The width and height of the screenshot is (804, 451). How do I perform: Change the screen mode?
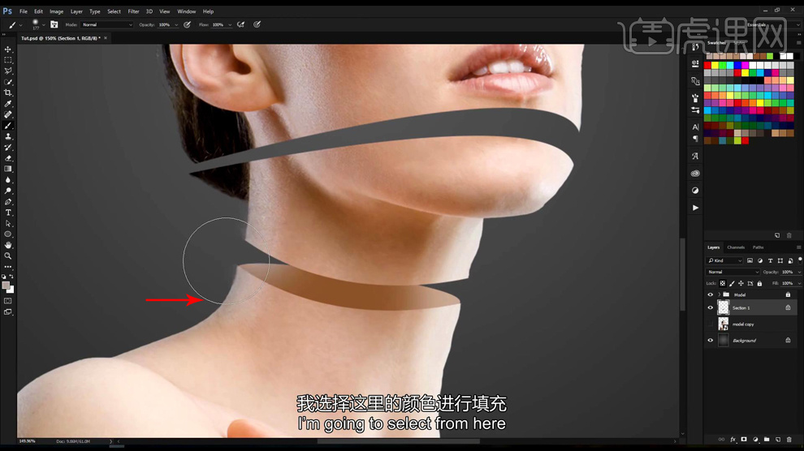[7, 311]
